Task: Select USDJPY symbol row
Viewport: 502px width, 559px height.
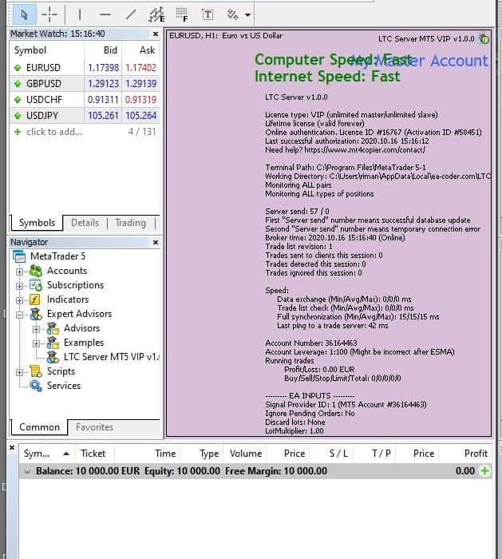Action: pos(85,116)
